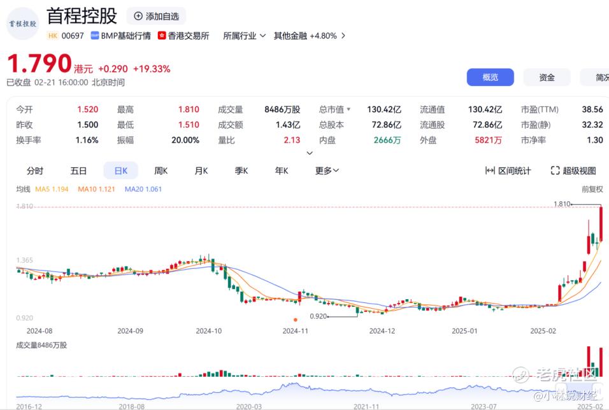Image resolution: width=609 pixels, height=410 pixels.
Task: Select the 分时 chart tab
Action: coord(35,171)
